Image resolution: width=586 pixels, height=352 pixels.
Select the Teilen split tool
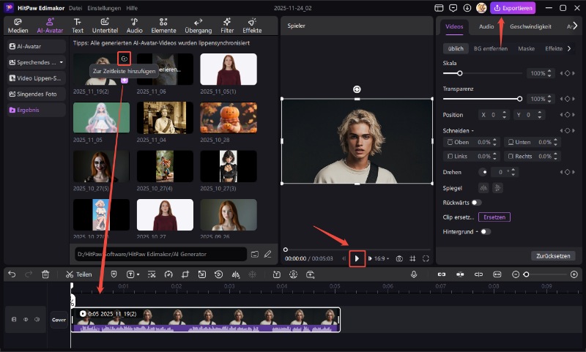(x=78, y=274)
